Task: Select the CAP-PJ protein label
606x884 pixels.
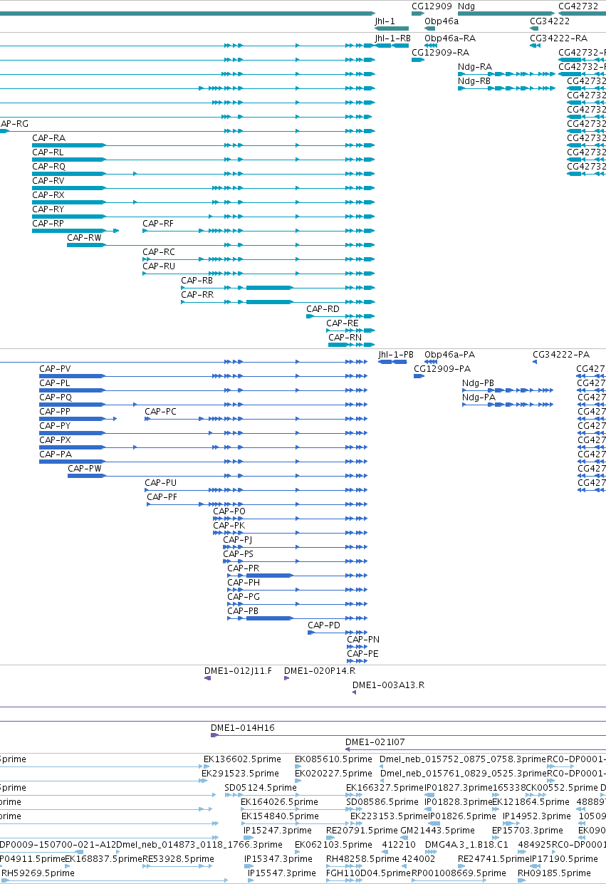Action: [237, 540]
